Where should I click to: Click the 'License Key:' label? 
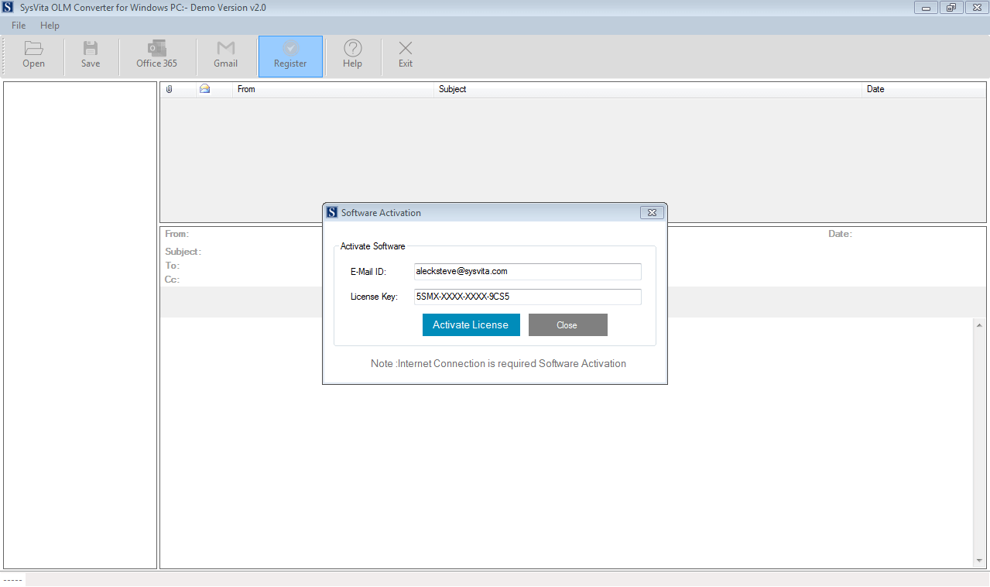(374, 297)
